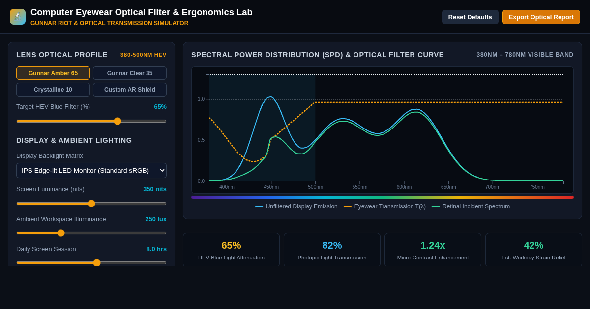Click the 450nm axis label

[x=271, y=187]
